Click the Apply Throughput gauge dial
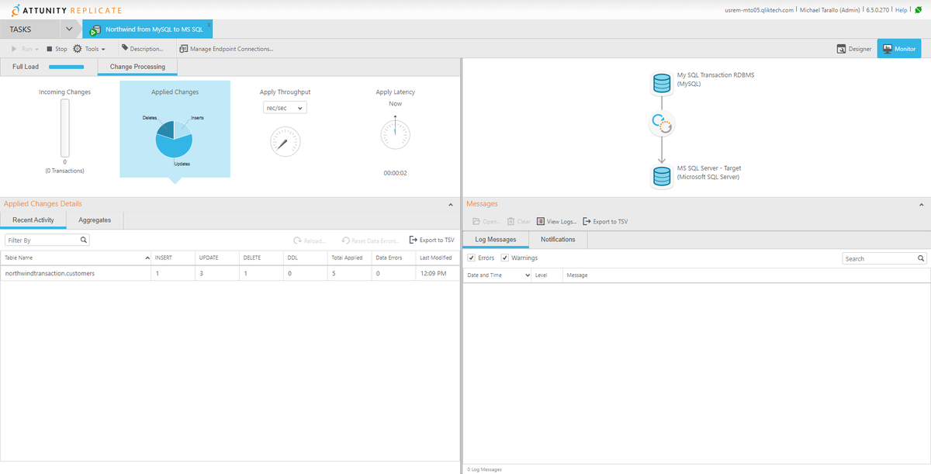The height and width of the screenshot is (474, 931). coord(285,142)
